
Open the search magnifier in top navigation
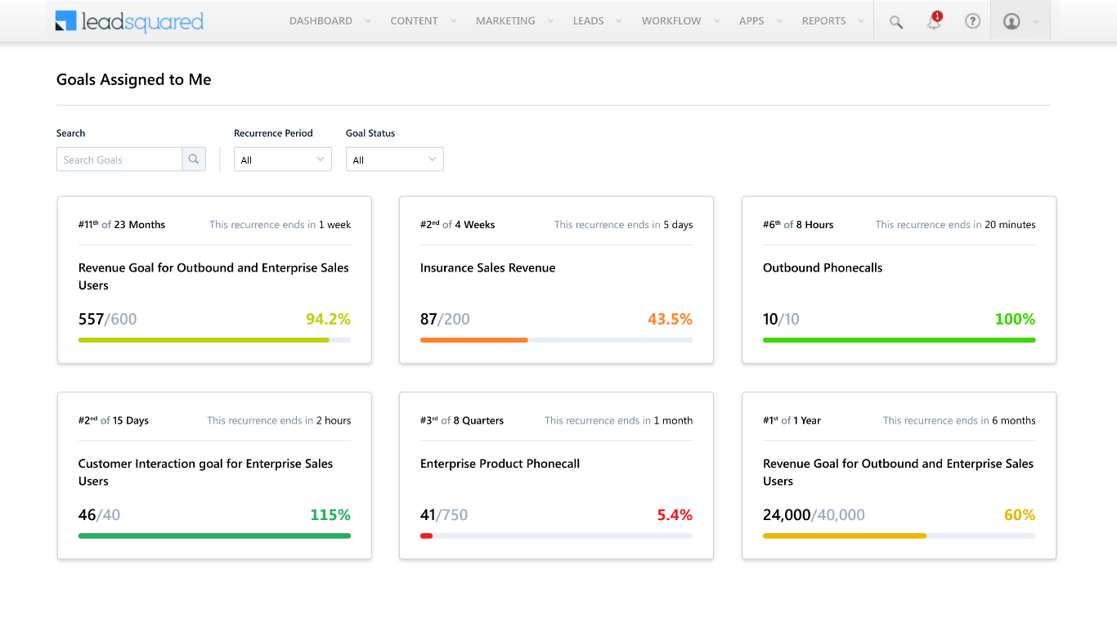(x=896, y=22)
